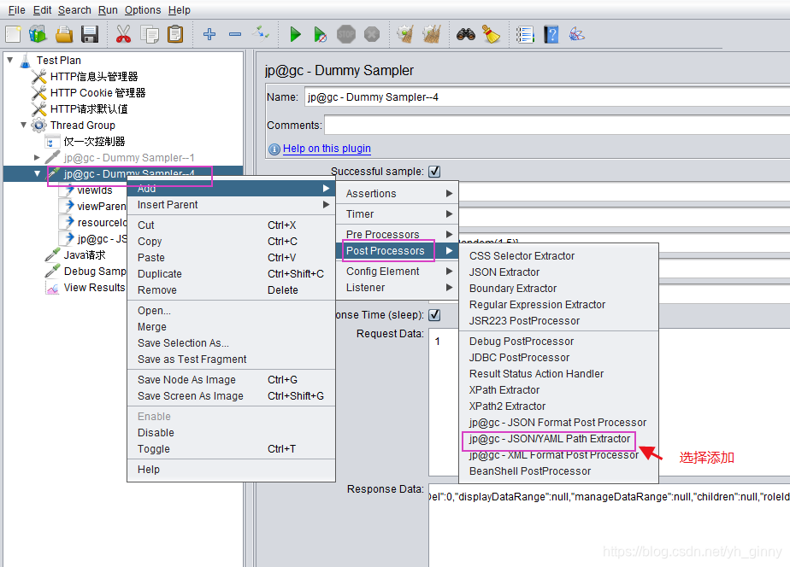Open the Post Processors submenu
The image size is (790, 567).
tap(398, 250)
